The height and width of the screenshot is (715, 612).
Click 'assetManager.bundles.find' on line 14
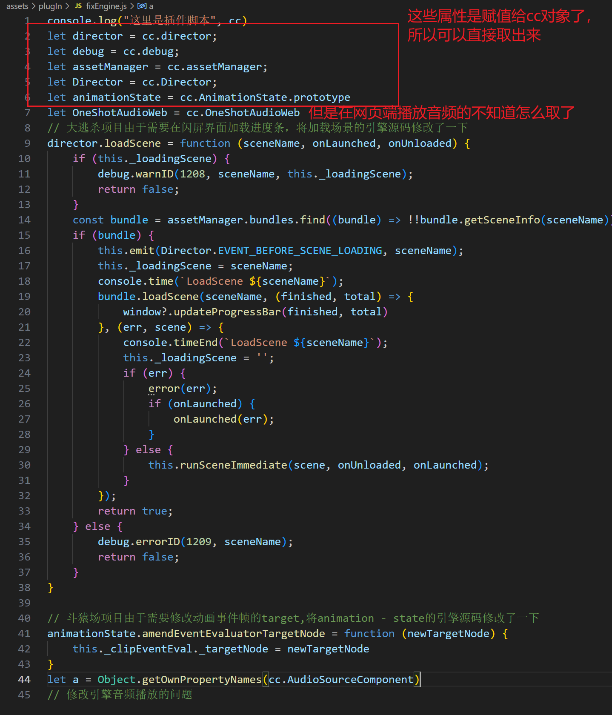(246, 220)
